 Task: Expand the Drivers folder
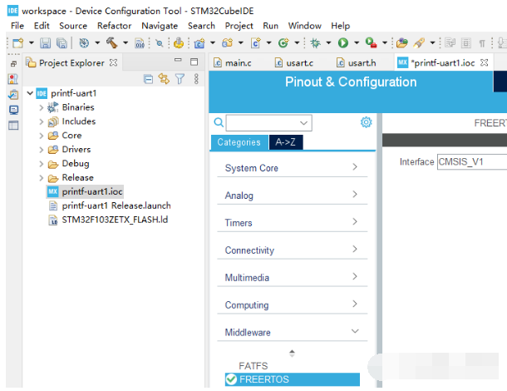tap(42, 150)
